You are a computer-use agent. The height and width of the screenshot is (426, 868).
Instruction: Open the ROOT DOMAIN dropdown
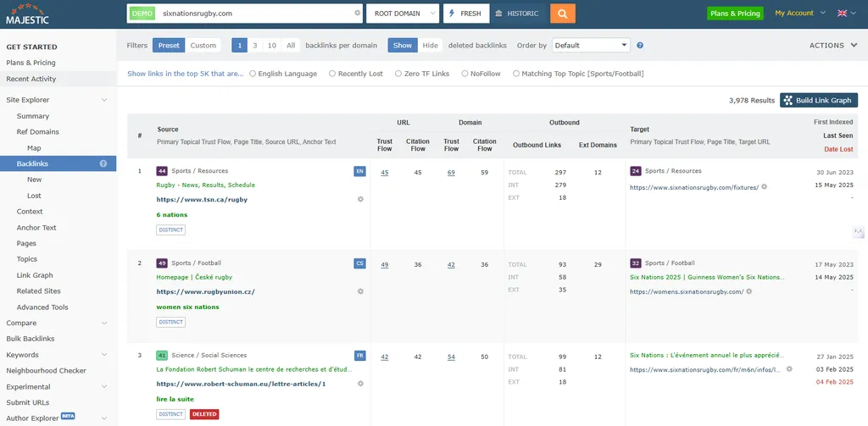click(x=403, y=14)
